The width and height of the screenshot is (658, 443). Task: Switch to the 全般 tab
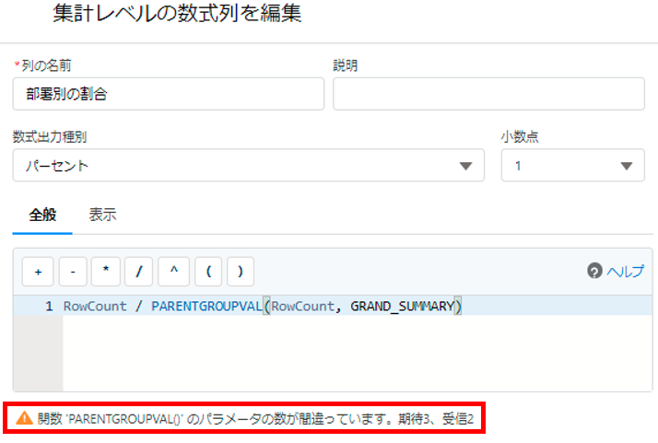(42, 215)
